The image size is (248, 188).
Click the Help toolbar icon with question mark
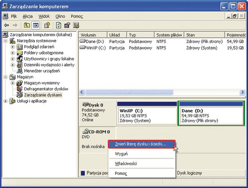click(47, 25)
